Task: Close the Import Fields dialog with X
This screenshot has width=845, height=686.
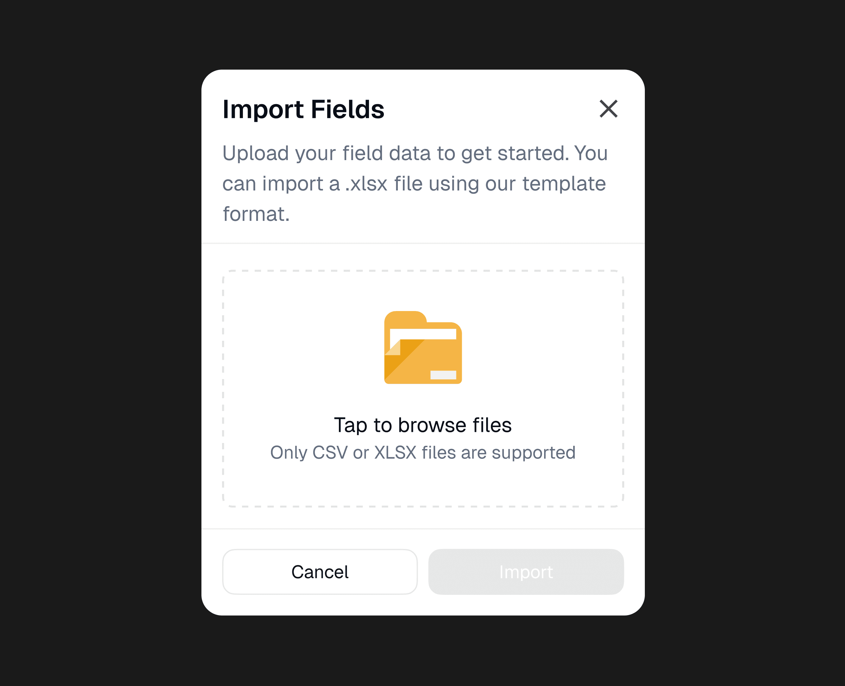Action: pos(608,109)
